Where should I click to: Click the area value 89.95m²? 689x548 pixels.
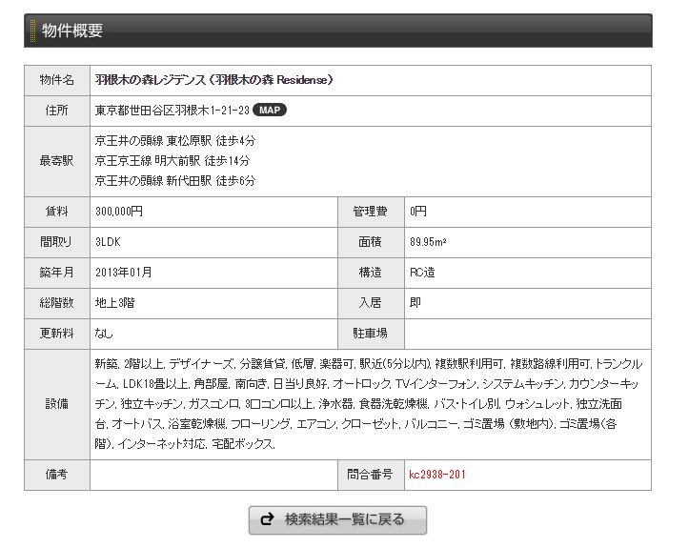click(x=428, y=242)
